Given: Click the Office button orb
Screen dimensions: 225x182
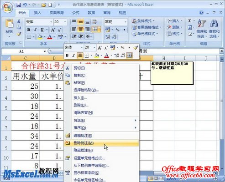Looking at the screenshot, I should 8,8.
